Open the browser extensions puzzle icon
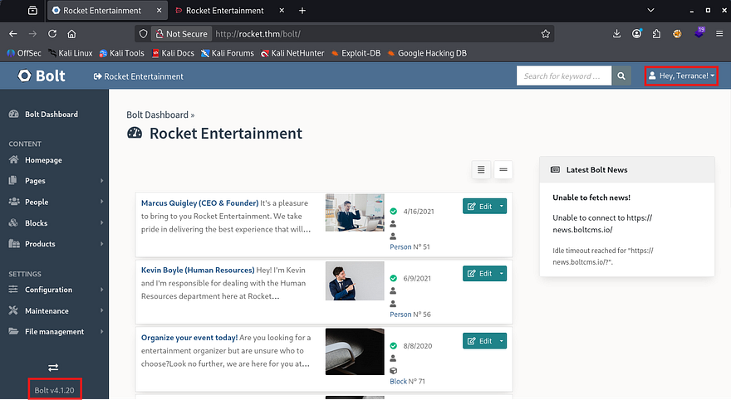 (x=656, y=34)
